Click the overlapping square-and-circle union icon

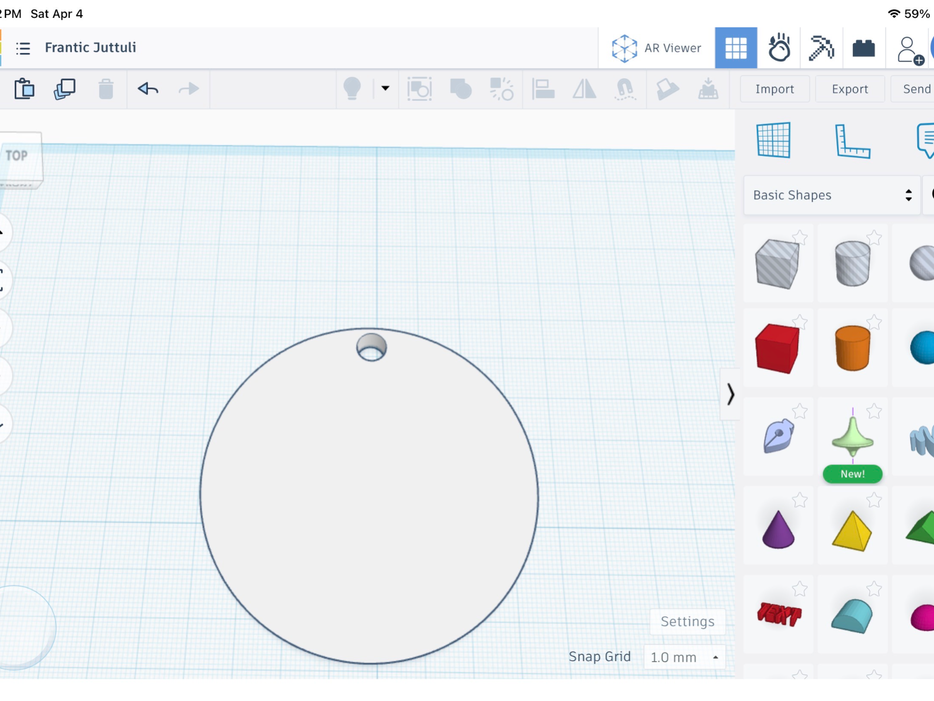pyautogui.click(x=461, y=89)
